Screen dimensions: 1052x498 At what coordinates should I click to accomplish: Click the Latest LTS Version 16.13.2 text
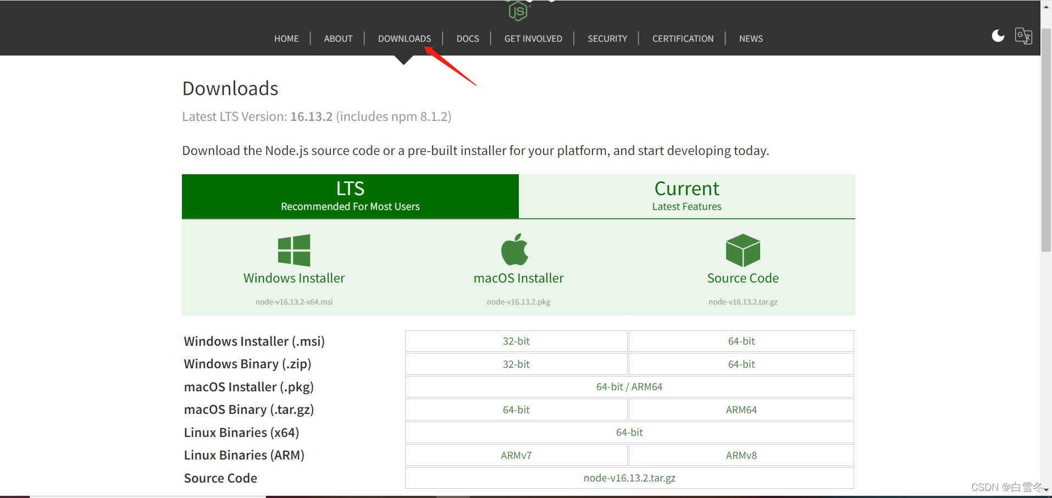coord(317,117)
